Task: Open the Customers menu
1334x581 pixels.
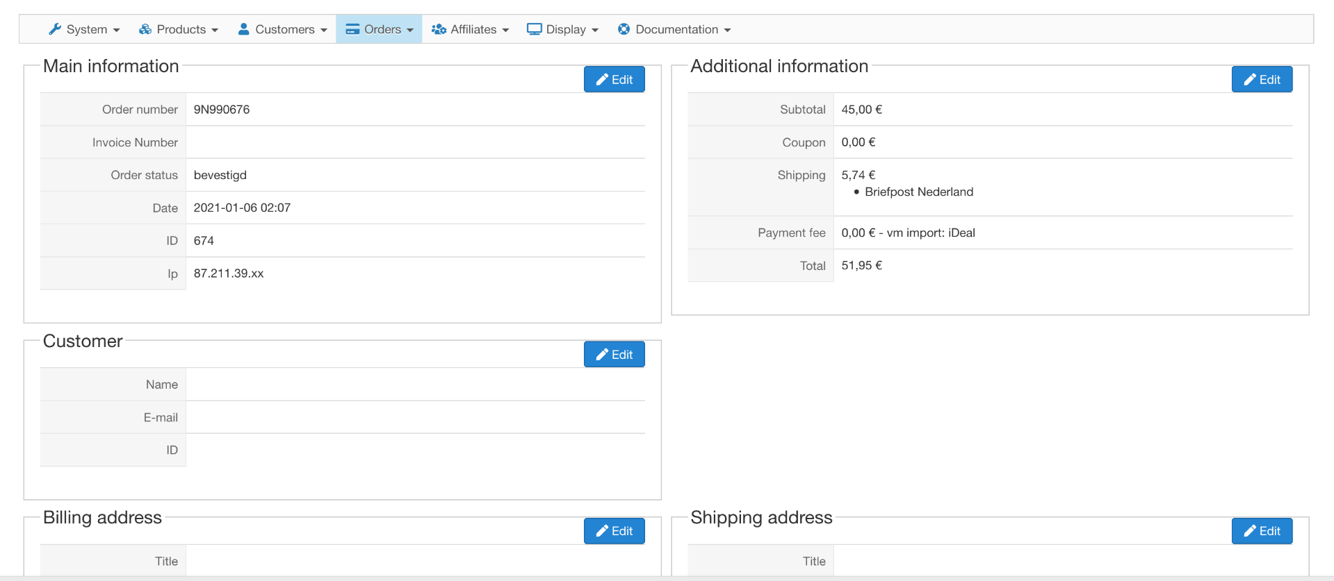Action: click(x=284, y=29)
